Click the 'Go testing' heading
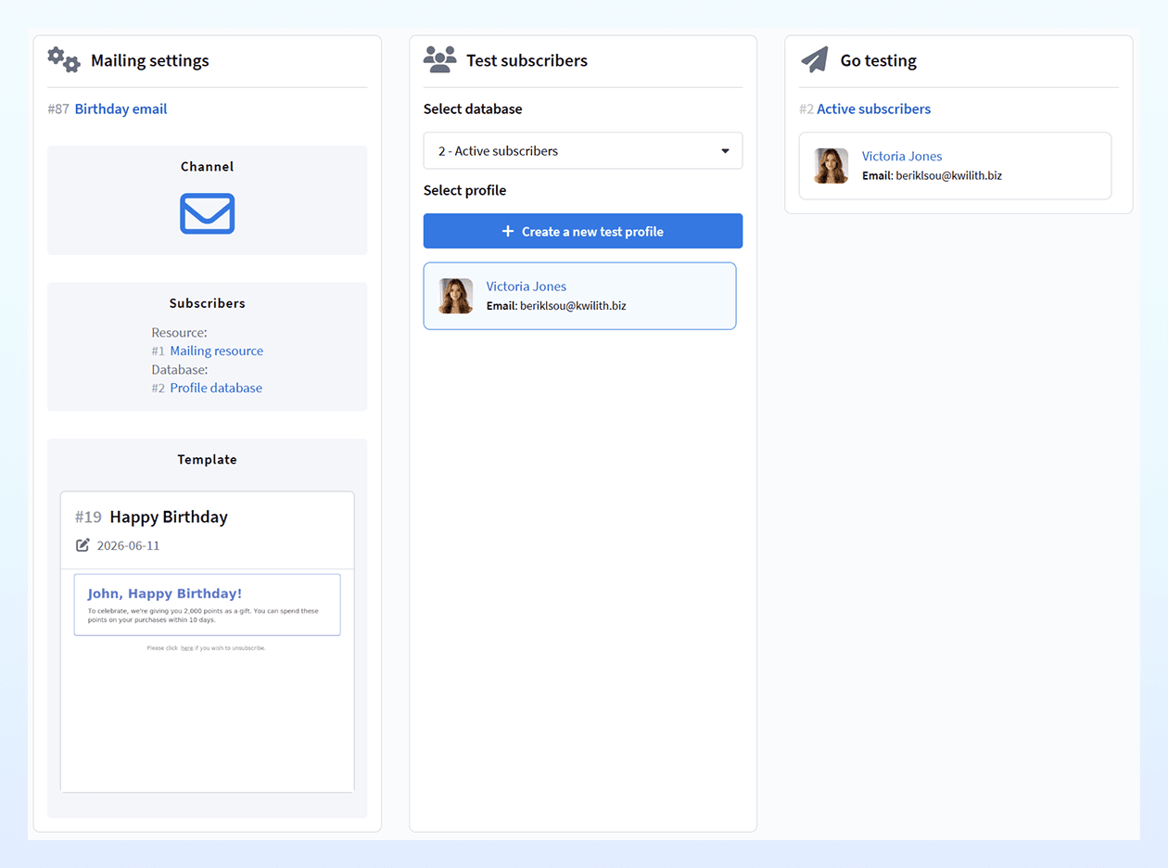The width and height of the screenshot is (1168, 868). point(879,60)
